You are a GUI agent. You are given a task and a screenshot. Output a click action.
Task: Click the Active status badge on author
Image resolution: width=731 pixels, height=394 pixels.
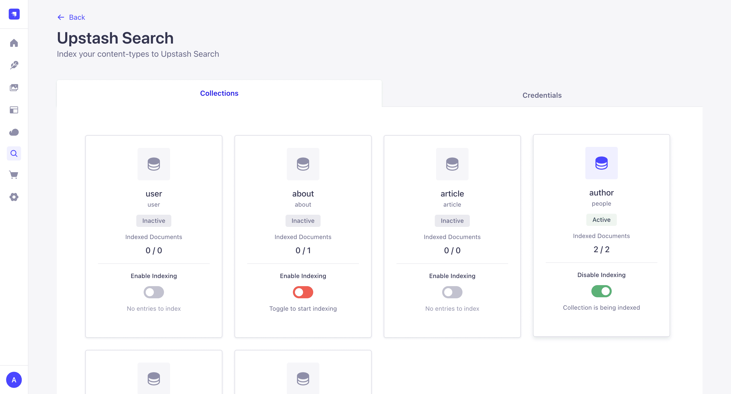coord(601,220)
